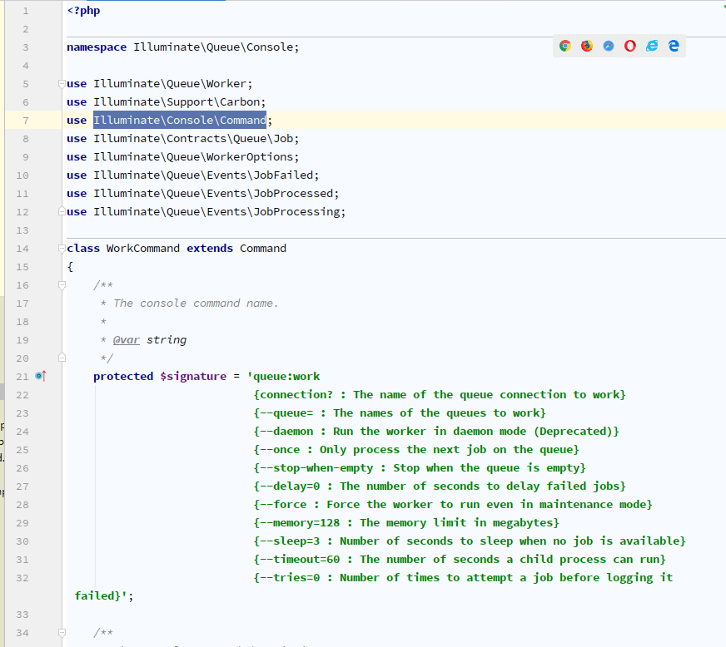Click the Illuminate\Contracts\Queue\Job import
726x647 pixels.
point(193,139)
